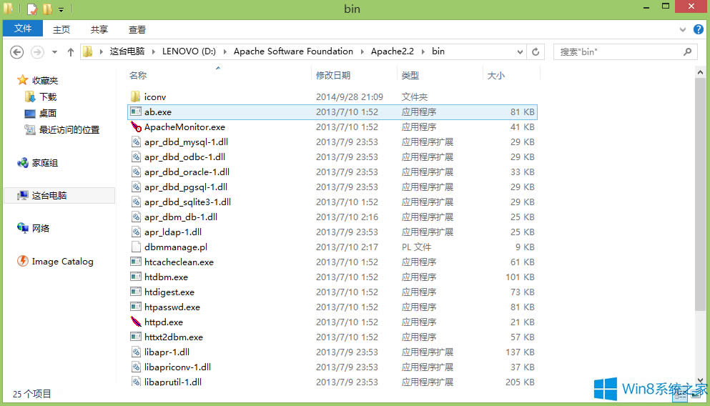Switch to the 主页 (Home) ribbon tab
710x406 pixels.
point(61,29)
